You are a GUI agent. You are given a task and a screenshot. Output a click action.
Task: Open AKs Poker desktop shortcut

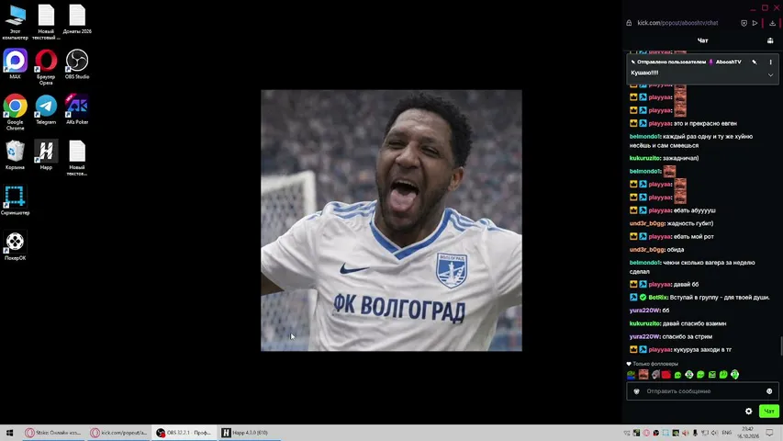tap(77, 109)
